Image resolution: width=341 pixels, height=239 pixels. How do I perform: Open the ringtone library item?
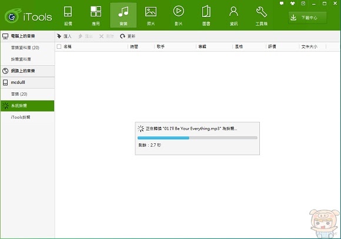(x=28, y=59)
